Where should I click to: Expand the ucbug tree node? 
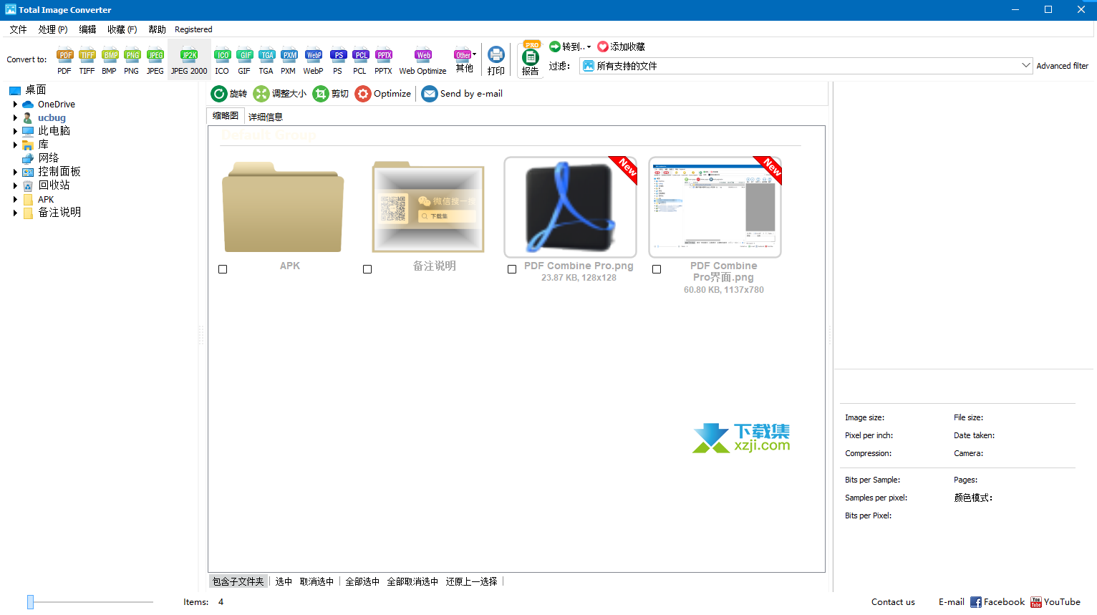pyautogui.click(x=15, y=118)
